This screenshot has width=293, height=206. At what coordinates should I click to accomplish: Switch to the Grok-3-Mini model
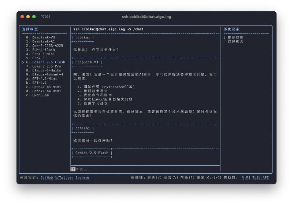point(45,54)
